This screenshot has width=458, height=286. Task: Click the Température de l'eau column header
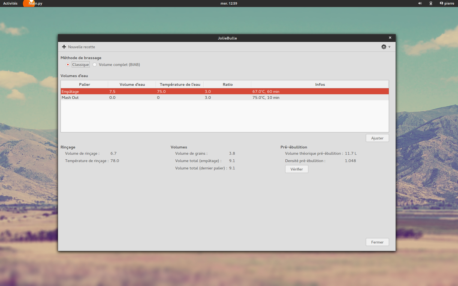[180, 84]
